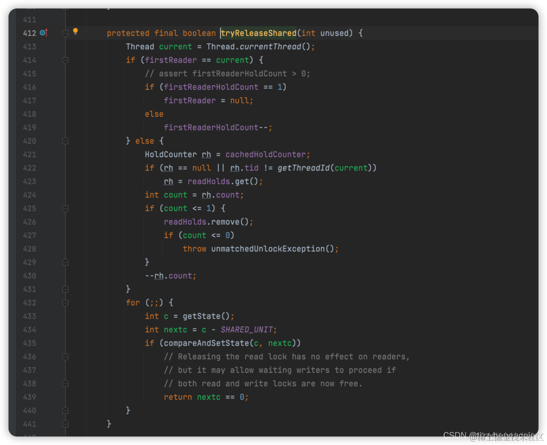Toggle fold marker at line 431

[65, 289]
